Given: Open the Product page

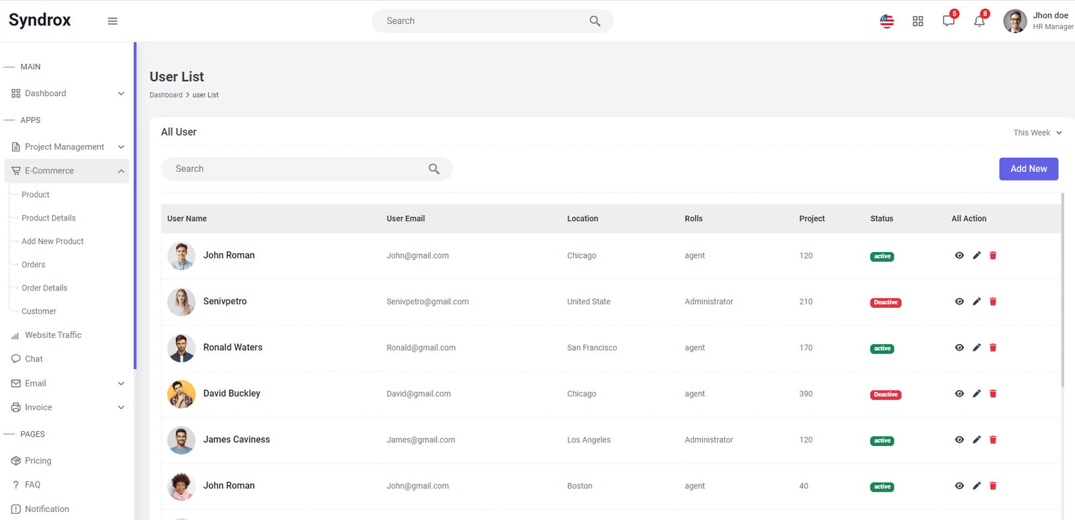Looking at the screenshot, I should pos(36,195).
